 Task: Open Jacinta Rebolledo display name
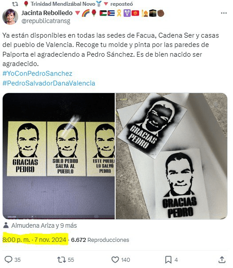click(x=47, y=13)
